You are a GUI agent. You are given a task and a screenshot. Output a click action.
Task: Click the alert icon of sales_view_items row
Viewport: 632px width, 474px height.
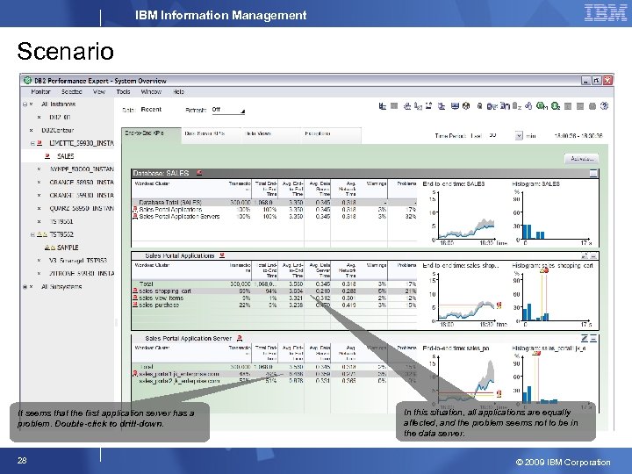[x=135, y=298]
